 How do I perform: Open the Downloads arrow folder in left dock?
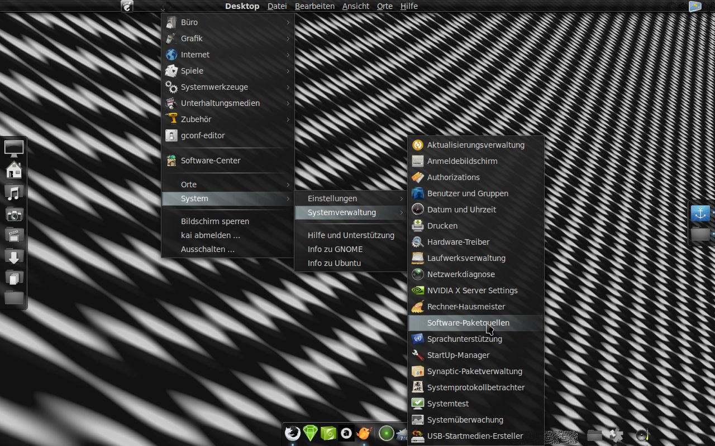pos(14,256)
